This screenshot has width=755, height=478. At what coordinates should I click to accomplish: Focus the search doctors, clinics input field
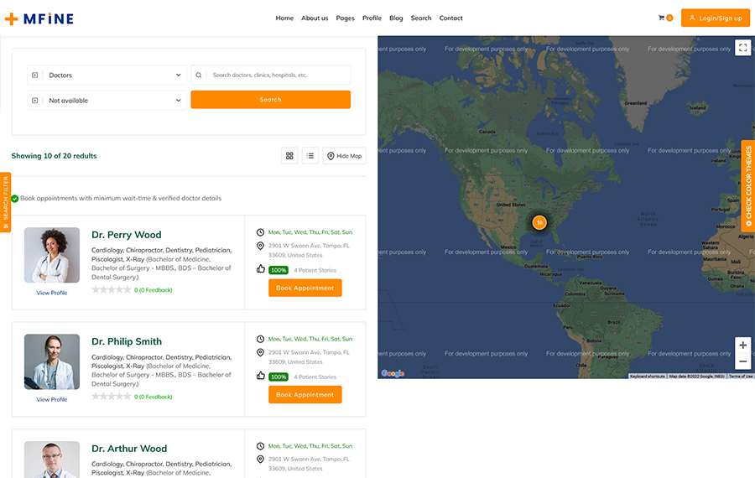tap(277, 75)
